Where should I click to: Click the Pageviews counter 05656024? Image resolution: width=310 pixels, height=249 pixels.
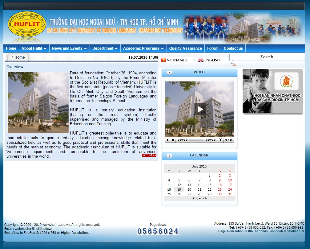click(158, 231)
